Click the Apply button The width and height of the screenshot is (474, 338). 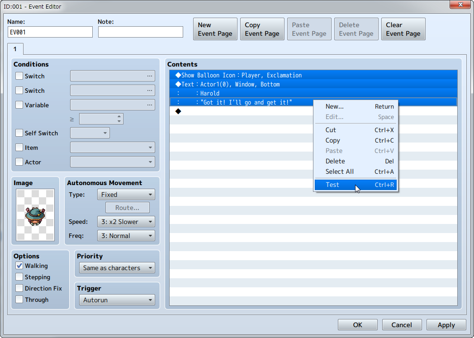[446, 325]
